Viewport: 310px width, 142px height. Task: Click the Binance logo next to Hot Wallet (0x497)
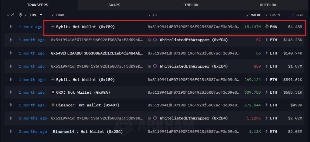[53, 105]
